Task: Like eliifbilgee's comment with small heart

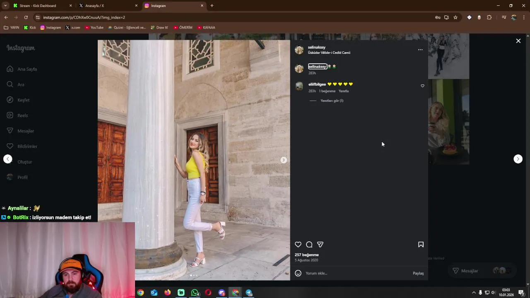Action: [422, 86]
